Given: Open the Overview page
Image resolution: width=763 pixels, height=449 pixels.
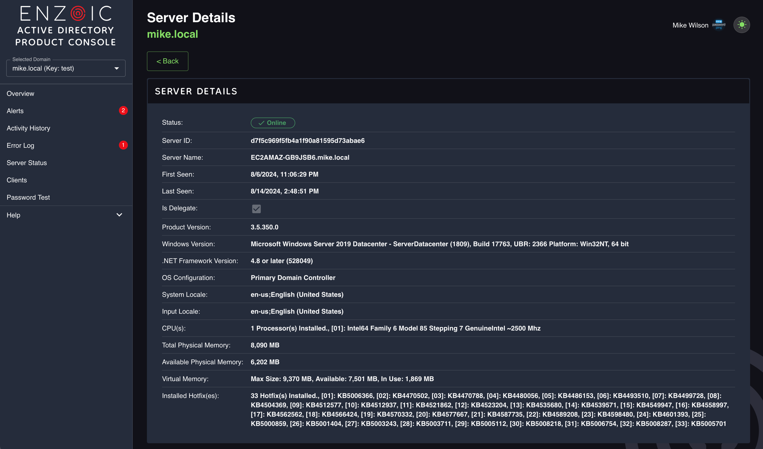Looking at the screenshot, I should (21, 94).
